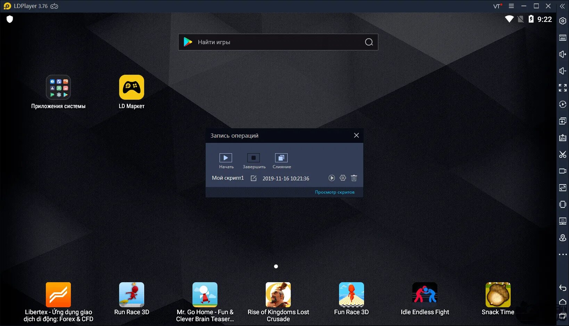Click the script date 2019-11-16 10:21:36
569x326 pixels.
(286, 178)
